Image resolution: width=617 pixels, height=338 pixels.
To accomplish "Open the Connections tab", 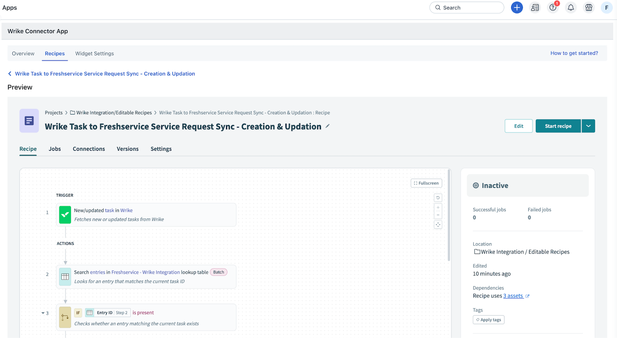I will point(89,149).
